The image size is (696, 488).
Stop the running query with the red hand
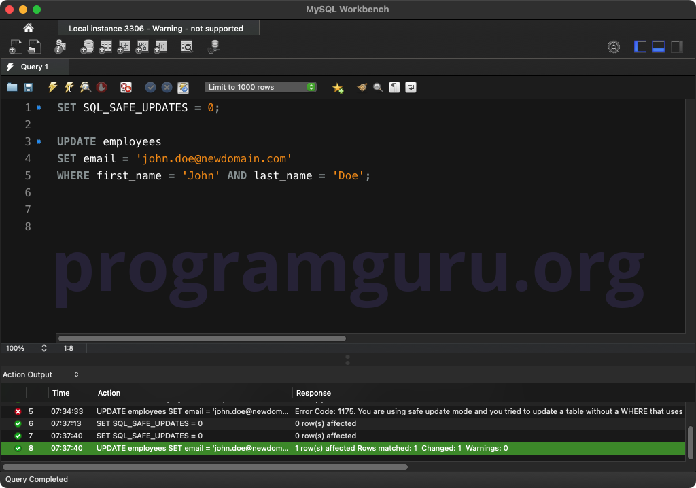click(102, 87)
